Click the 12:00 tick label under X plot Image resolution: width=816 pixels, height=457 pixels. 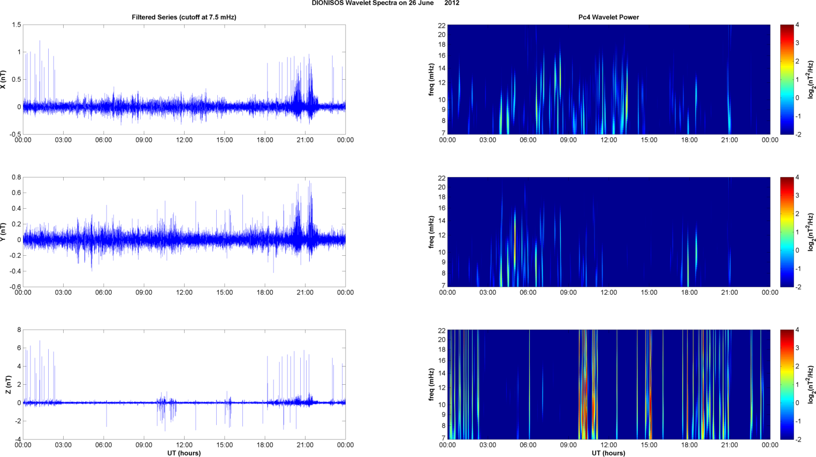(x=184, y=140)
